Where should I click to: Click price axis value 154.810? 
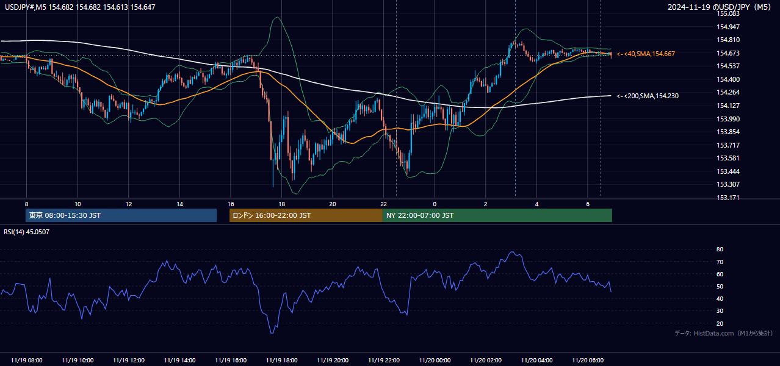[728, 40]
